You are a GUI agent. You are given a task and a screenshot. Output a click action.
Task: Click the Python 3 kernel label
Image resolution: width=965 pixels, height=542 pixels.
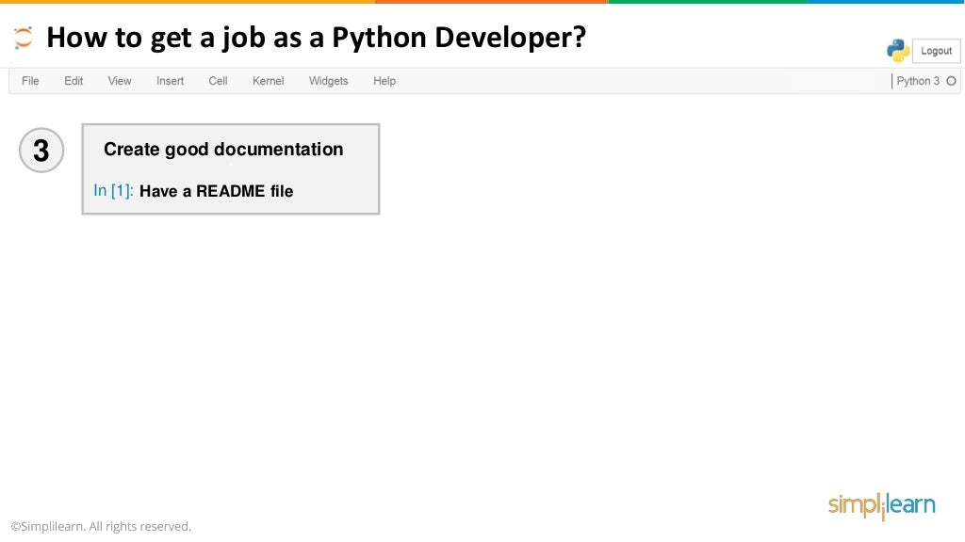(918, 81)
